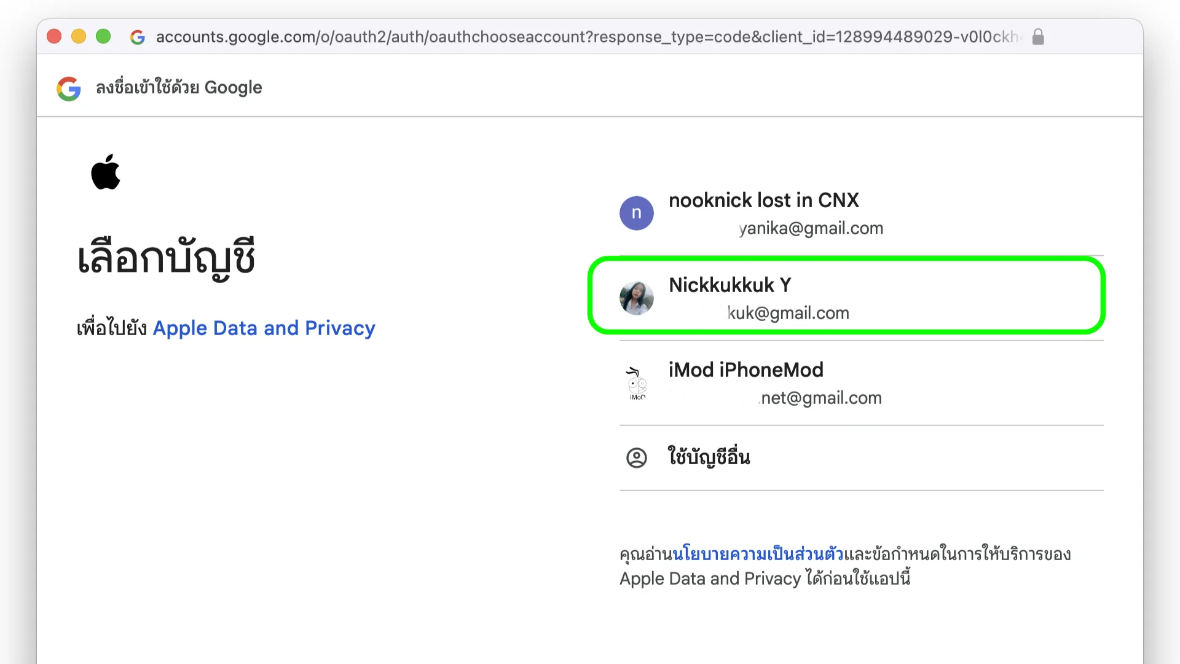Pick the iMod iPhoneMod account
The width and height of the screenshot is (1180, 664).
coord(745,370)
